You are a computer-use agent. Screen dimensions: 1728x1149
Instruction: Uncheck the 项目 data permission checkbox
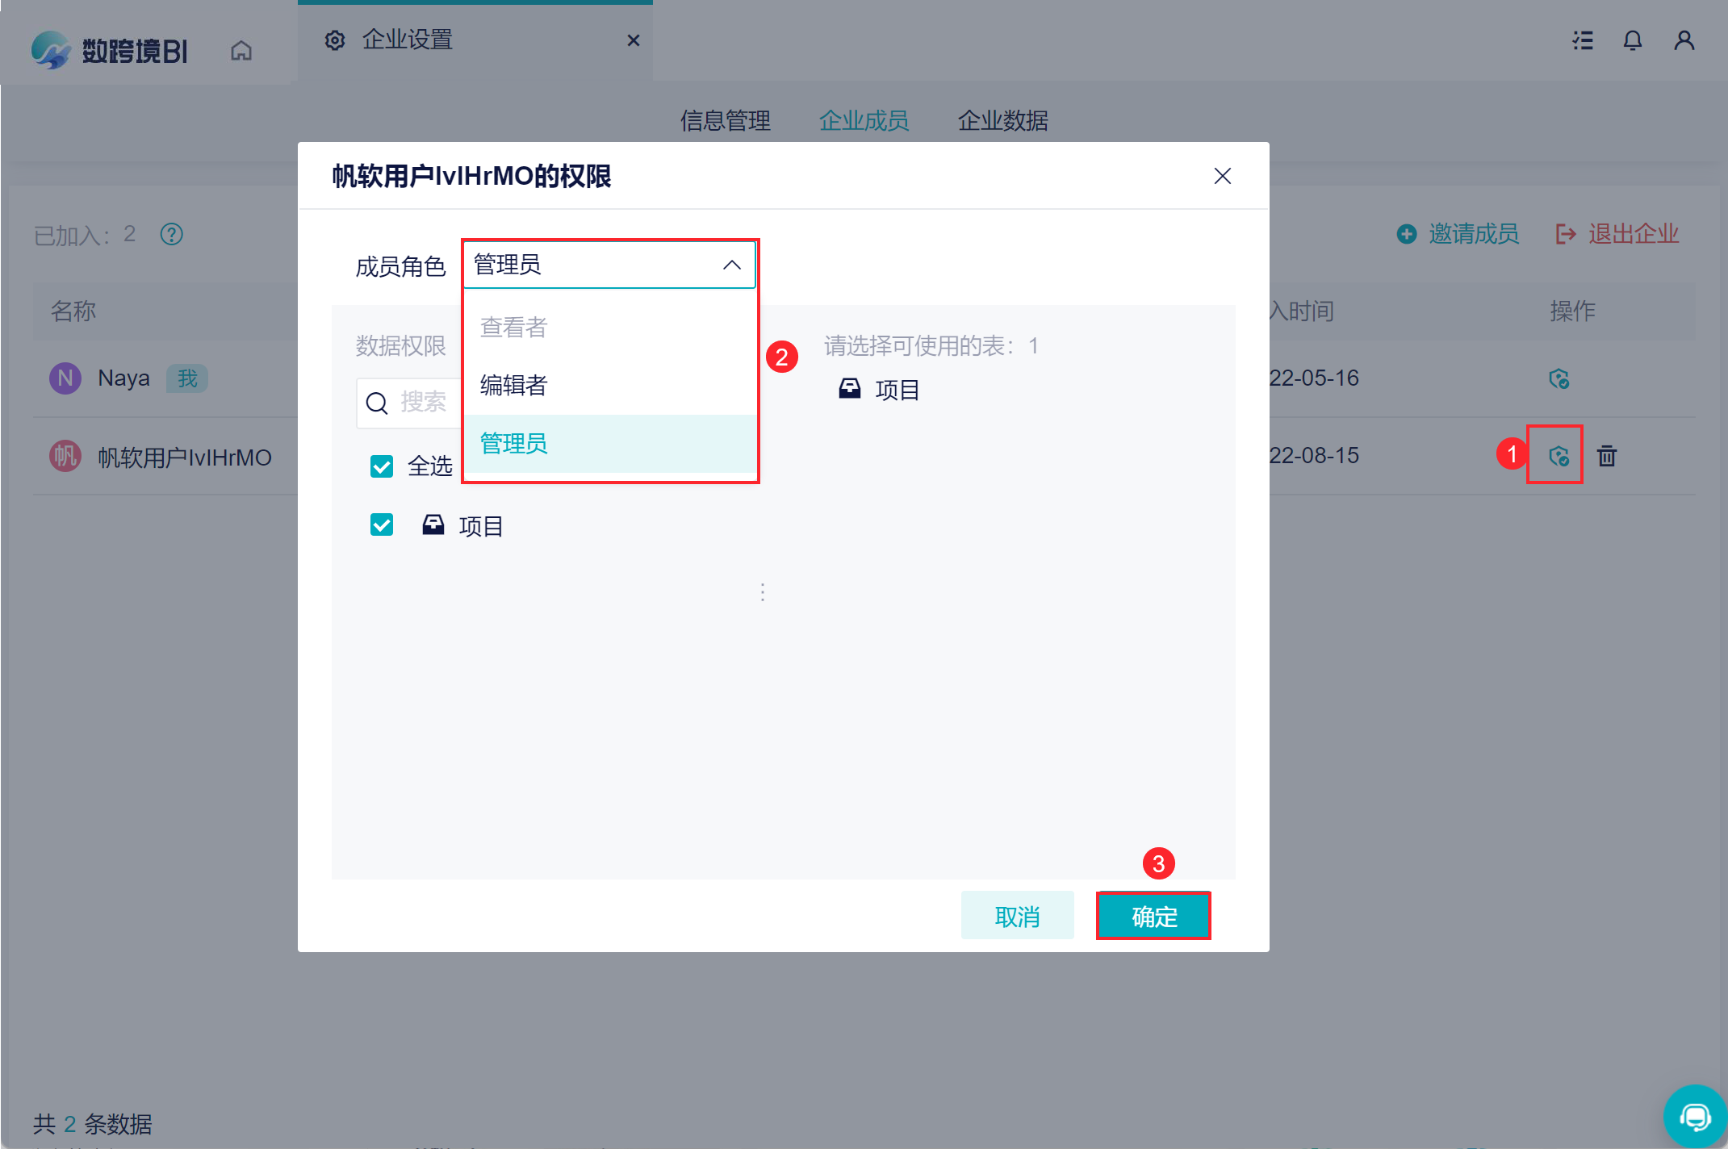coord(382,525)
